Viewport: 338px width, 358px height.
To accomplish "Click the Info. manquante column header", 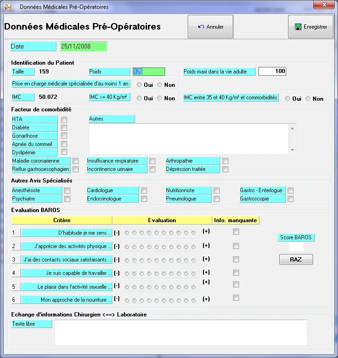I will (x=236, y=220).
